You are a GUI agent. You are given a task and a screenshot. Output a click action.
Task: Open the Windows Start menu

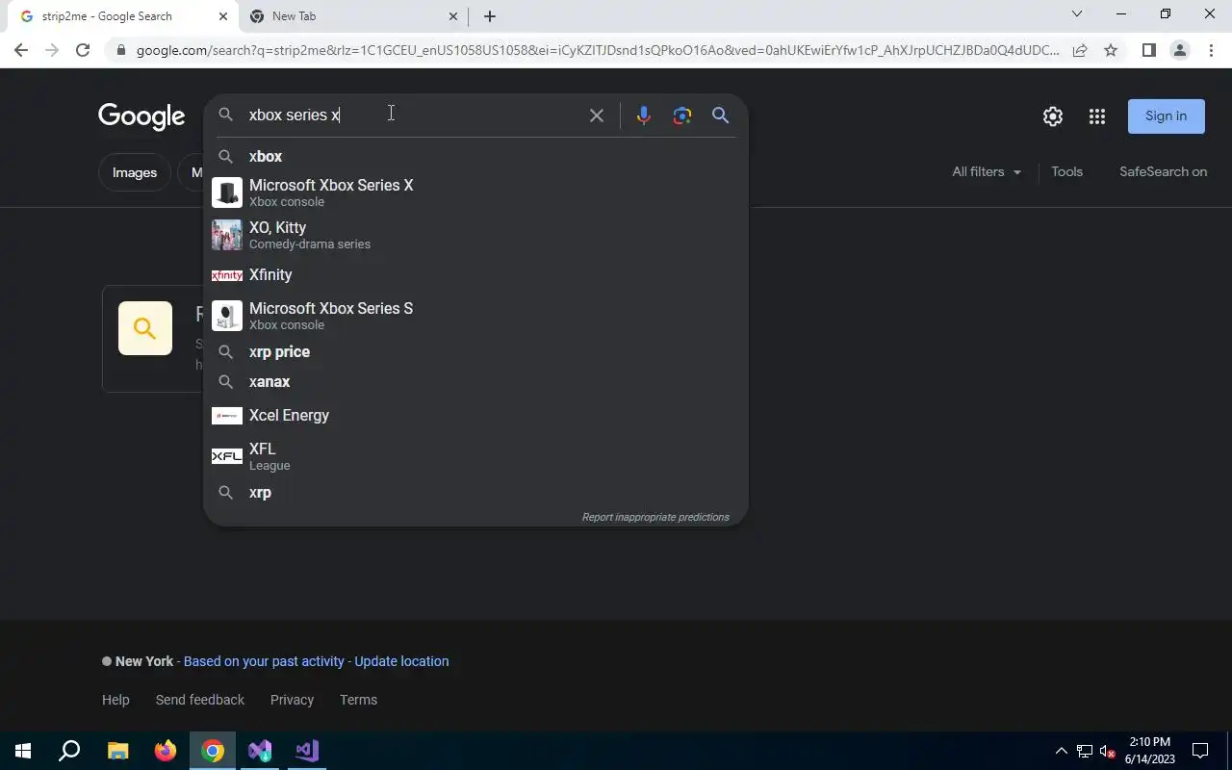click(x=23, y=751)
